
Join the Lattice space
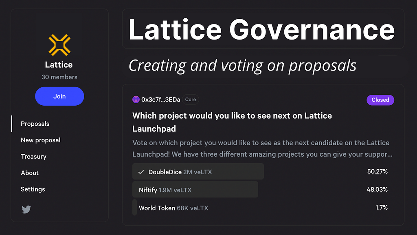[59, 96]
